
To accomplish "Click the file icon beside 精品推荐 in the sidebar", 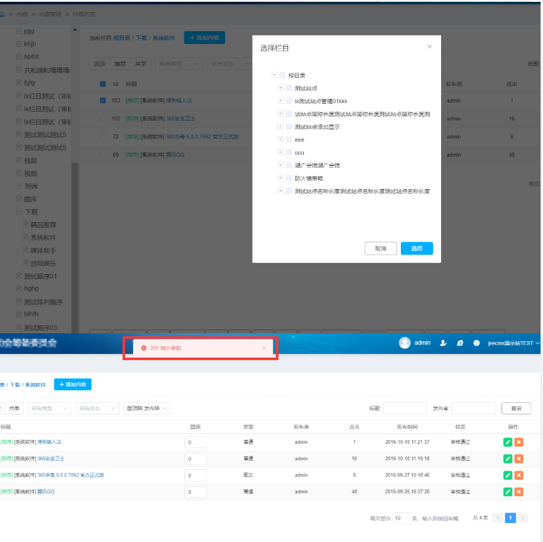I will [25, 224].
